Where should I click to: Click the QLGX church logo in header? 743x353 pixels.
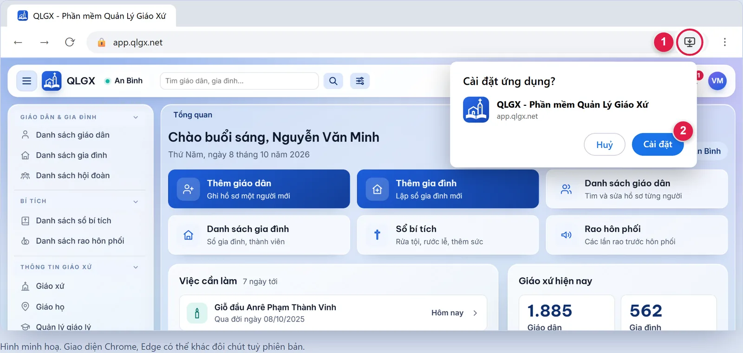(x=52, y=81)
